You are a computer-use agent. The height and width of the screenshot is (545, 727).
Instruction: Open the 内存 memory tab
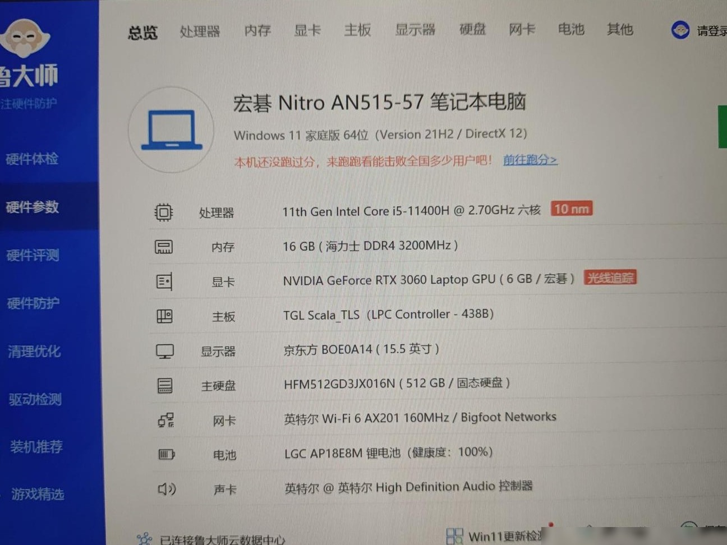pos(257,30)
